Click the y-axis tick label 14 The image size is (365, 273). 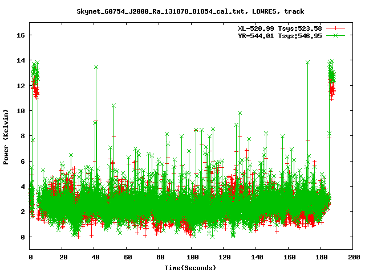point(21,61)
